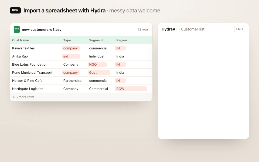The height and width of the screenshot is (162, 259).
Task: Click 'commercial' segment in Kaveri Textiles row
Action: coord(98,48)
